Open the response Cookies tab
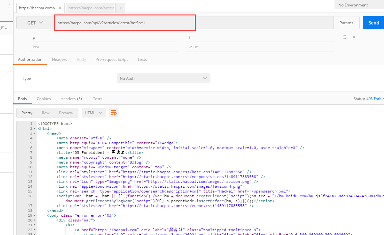Image resolution: width=384 pixels, height=235 pixels. [x=44, y=99]
